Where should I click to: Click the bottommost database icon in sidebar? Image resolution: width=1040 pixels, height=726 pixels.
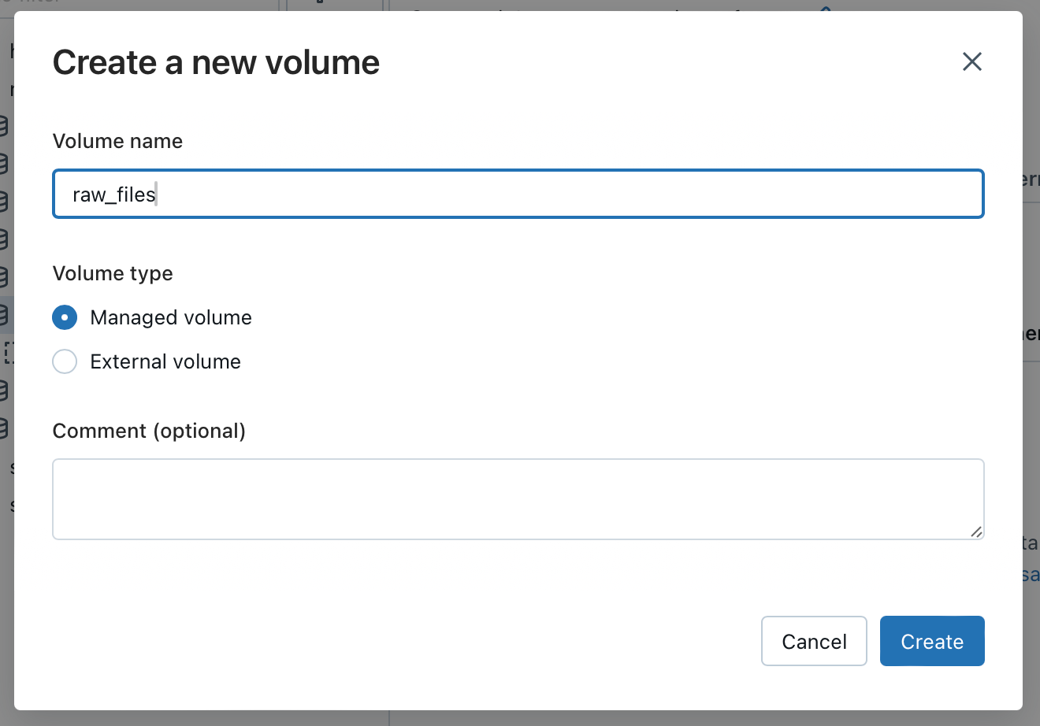click(4, 428)
